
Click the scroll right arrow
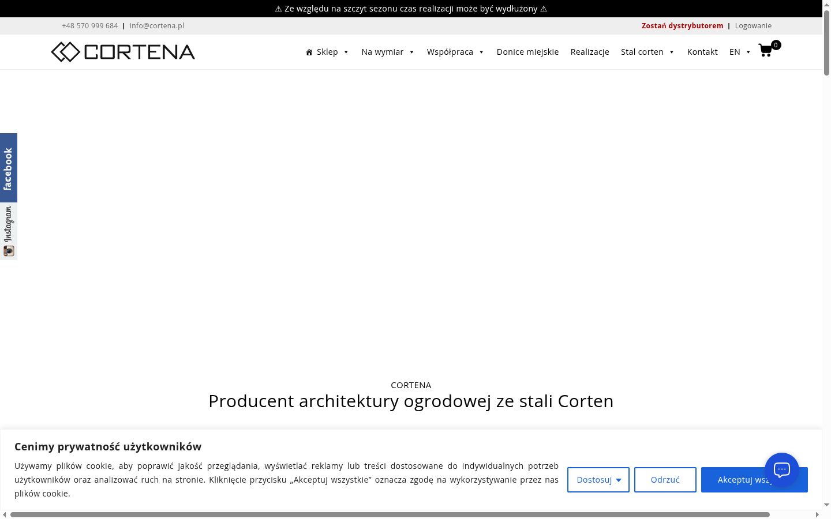click(817, 514)
